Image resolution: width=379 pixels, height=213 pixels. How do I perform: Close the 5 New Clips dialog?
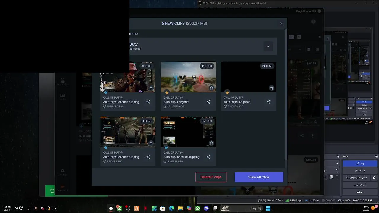[x=281, y=24]
